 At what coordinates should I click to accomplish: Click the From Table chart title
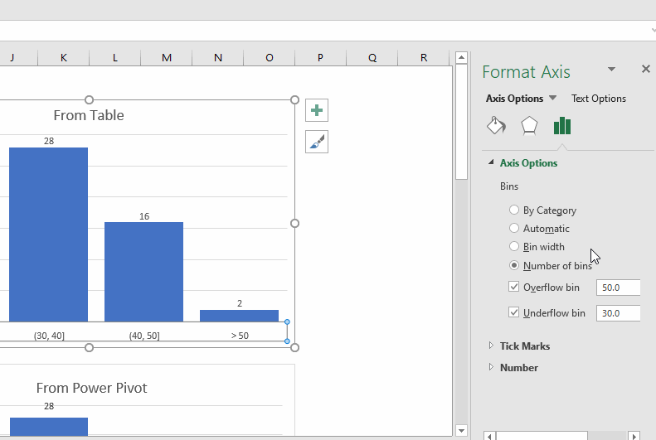point(89,115)
